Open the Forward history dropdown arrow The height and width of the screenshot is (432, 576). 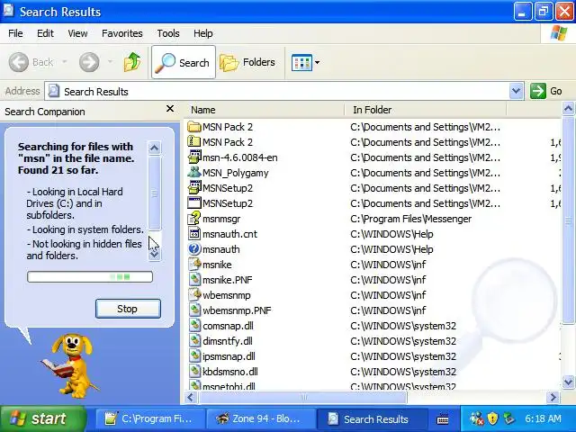(110, 62)
